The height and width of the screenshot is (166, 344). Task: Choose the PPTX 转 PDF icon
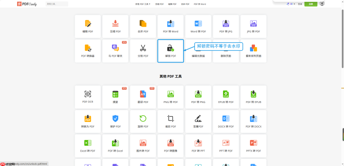pos(254,143)
